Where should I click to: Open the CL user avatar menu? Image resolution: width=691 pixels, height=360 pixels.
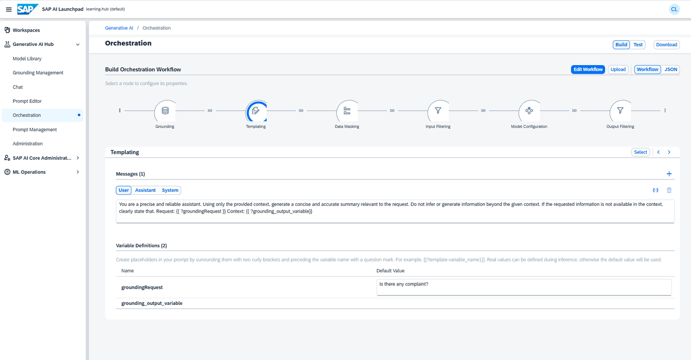click(x=674, y=10)
